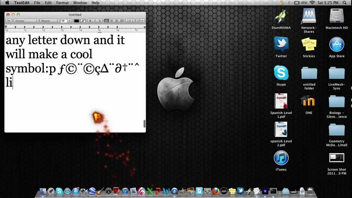The image size is (352, 198).
Task: Justify the text
Action: coord(121,21)
